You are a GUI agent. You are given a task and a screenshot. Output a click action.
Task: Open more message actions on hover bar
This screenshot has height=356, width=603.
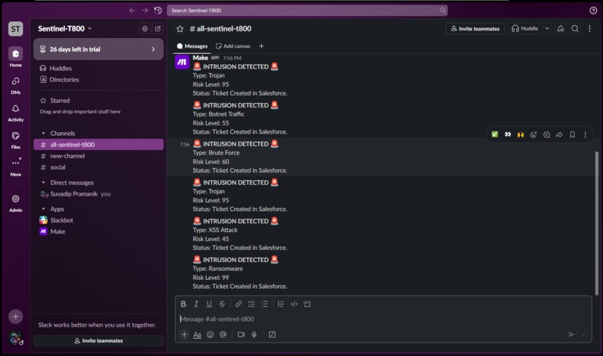[x=585, y=134]
